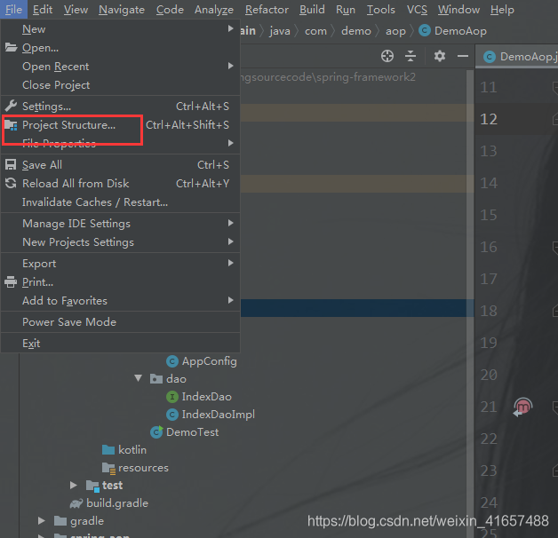
Task: Click the build.gradle file icon
Action: [x=76, y=503]
